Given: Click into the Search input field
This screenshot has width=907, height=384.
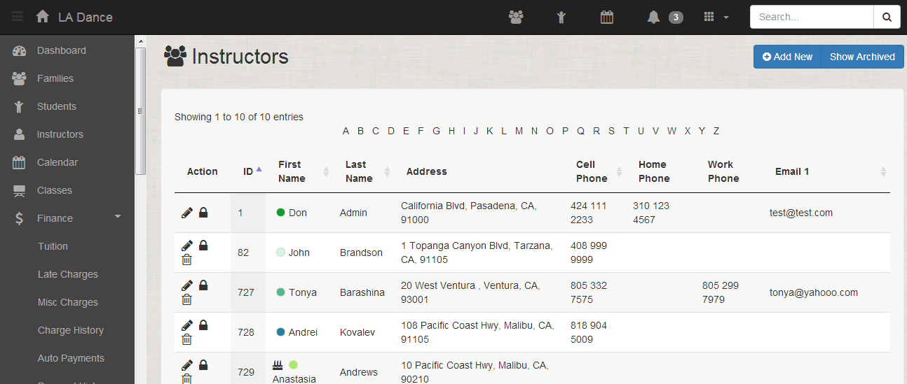Looking at the screenshot, I should point(811,17).
